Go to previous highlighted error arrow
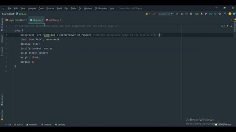Viewport: 236px width, 132px height. click(228, 26)
